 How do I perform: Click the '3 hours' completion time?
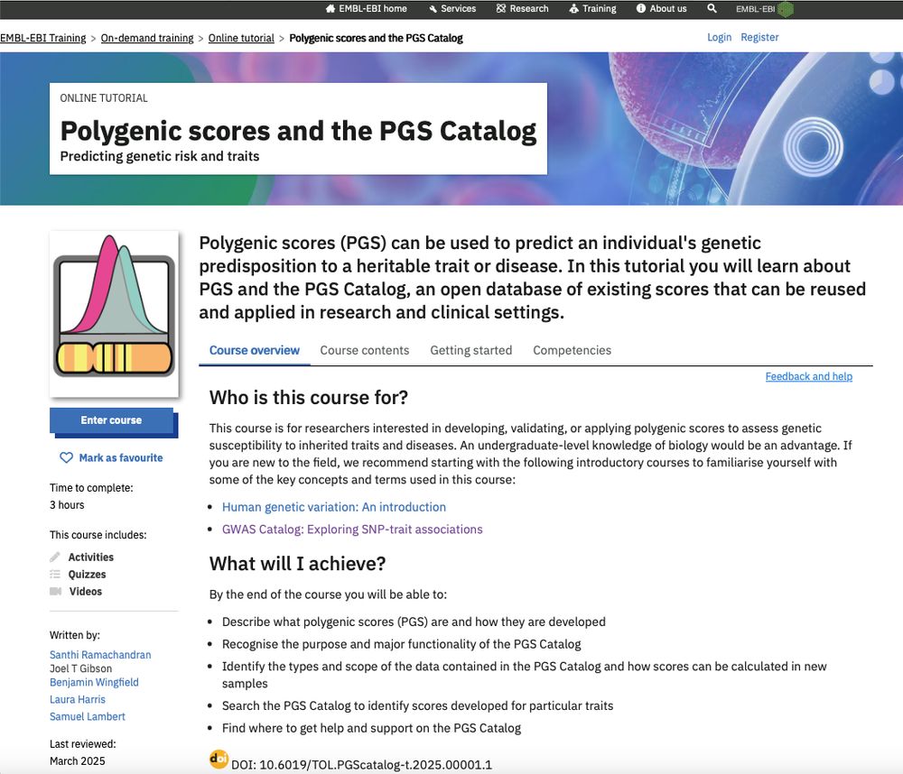[67, 505]
